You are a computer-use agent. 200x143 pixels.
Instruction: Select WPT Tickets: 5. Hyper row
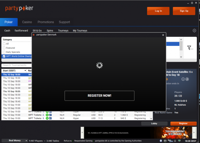click(76, 118)
